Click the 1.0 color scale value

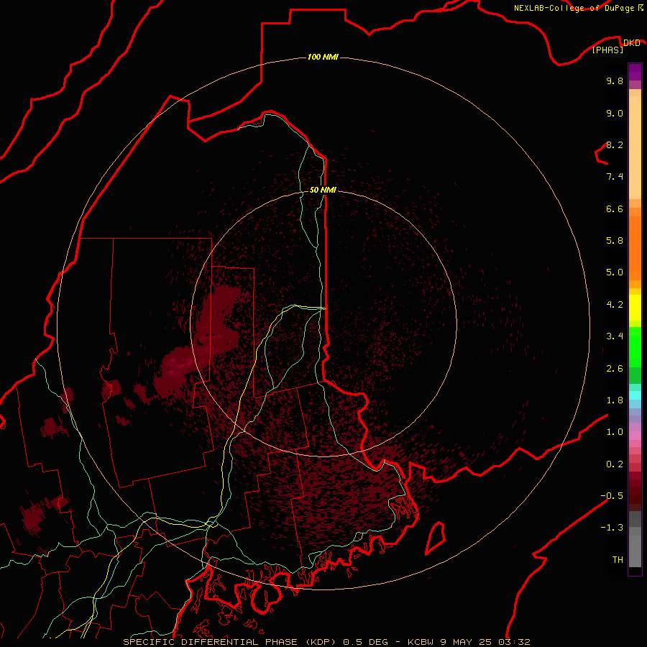(x=615, y=432)
